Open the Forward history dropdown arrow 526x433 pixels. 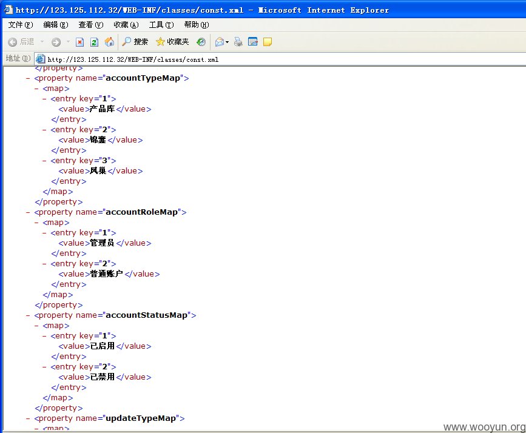(68, 42)
